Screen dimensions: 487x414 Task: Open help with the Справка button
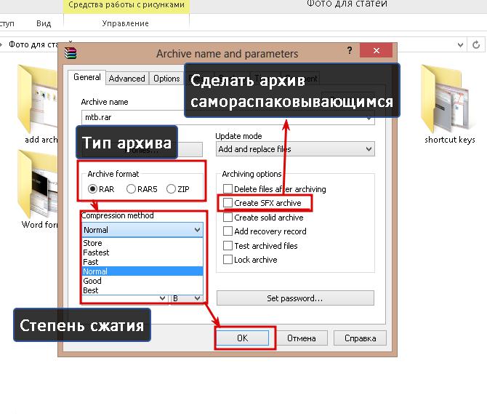(361, 338)
